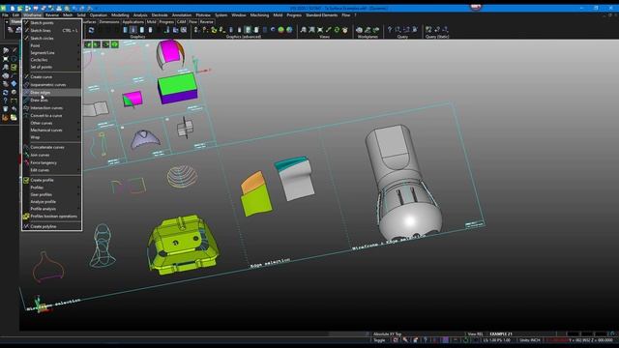Click the question mark icon in left sidebar
Viewport: 619px width, 348px height.
point(6,101)
